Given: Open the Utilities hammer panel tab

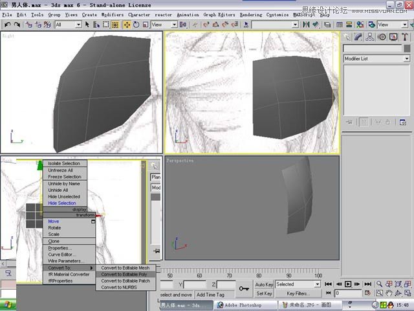Looking at the screenshot, I should tap(403, 38).
